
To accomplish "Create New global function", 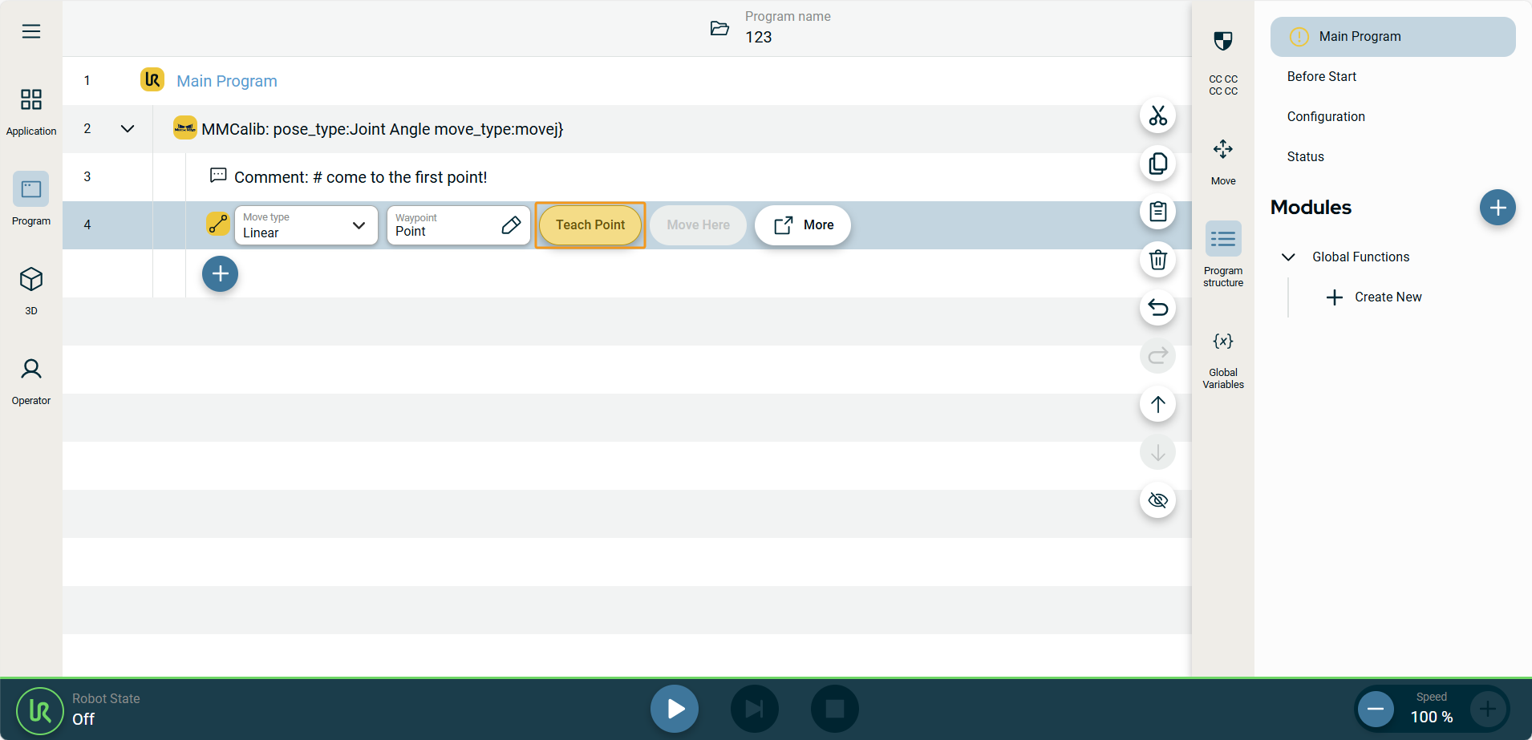I will [x=1374, y=297].
